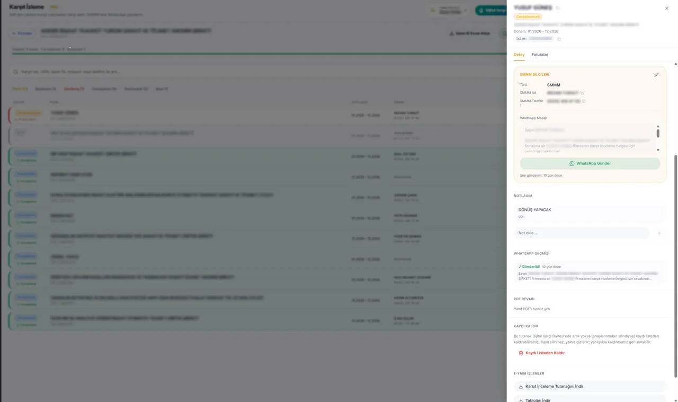Copy the contact name in the panel header
This screenshot has width=678, height=402.
[558, 8]
